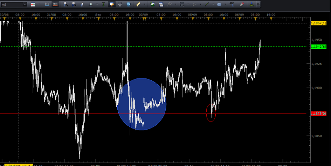Click the green 1,1942 price level label
331x166 pixels.
pos(318,47)
